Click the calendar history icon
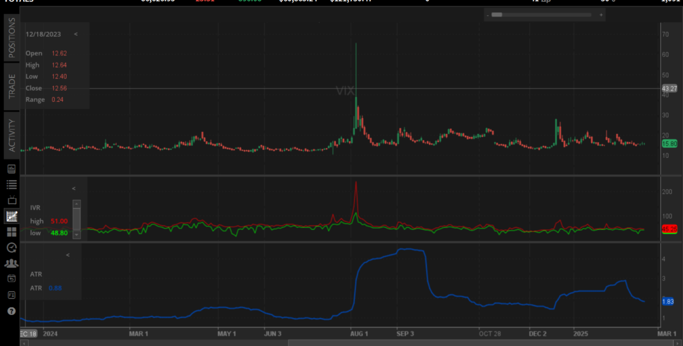 point(11,279)
